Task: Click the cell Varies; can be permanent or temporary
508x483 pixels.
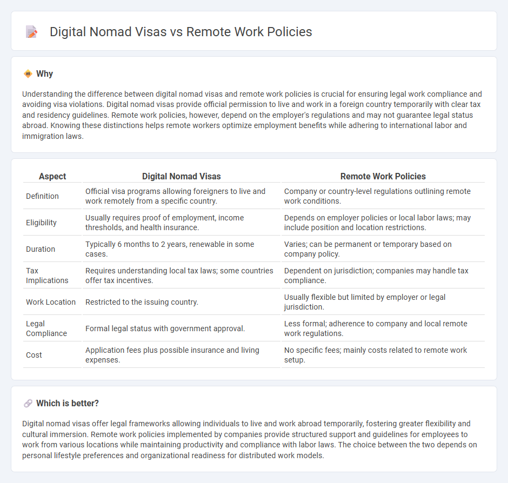Action: click(383, 249)
